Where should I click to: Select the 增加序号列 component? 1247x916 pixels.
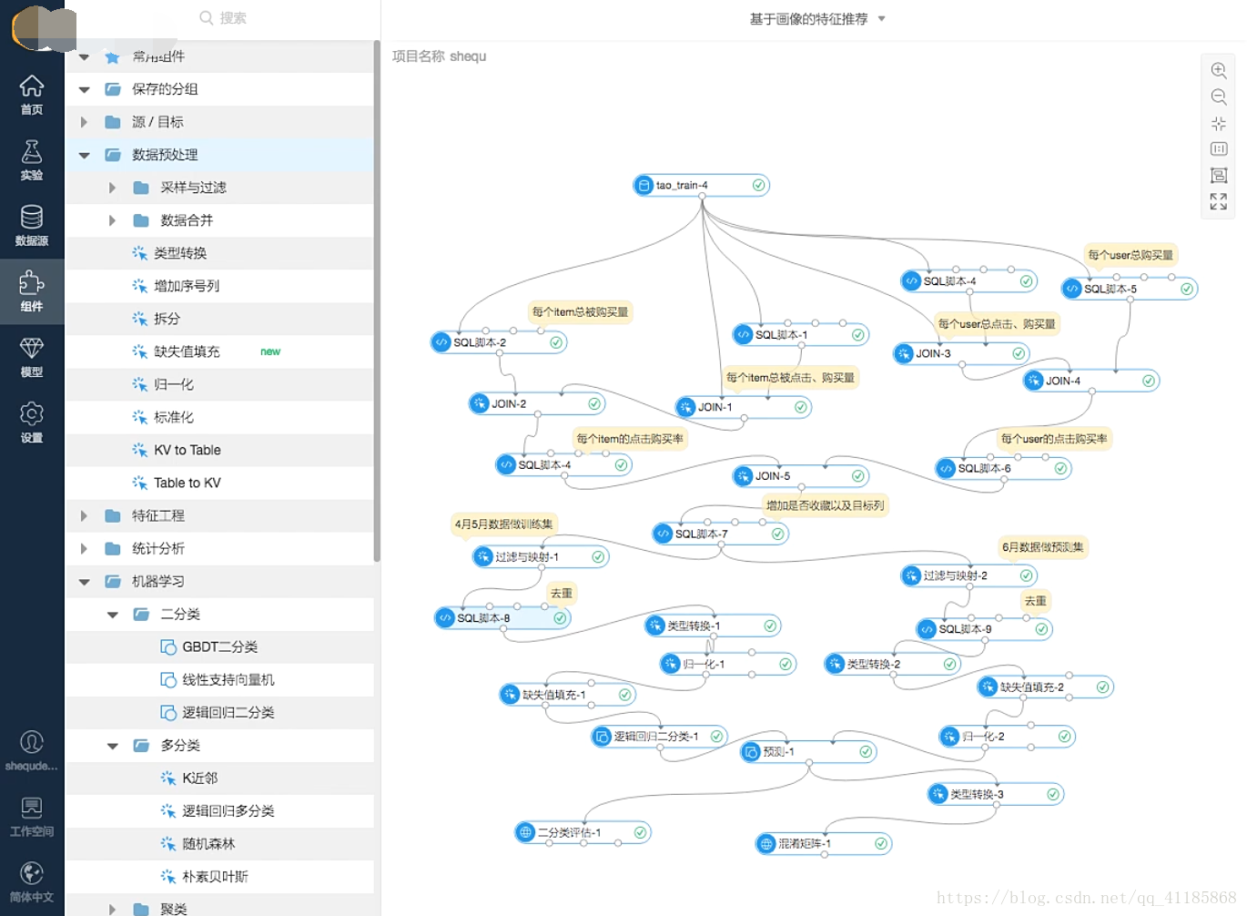pos(219,286)
